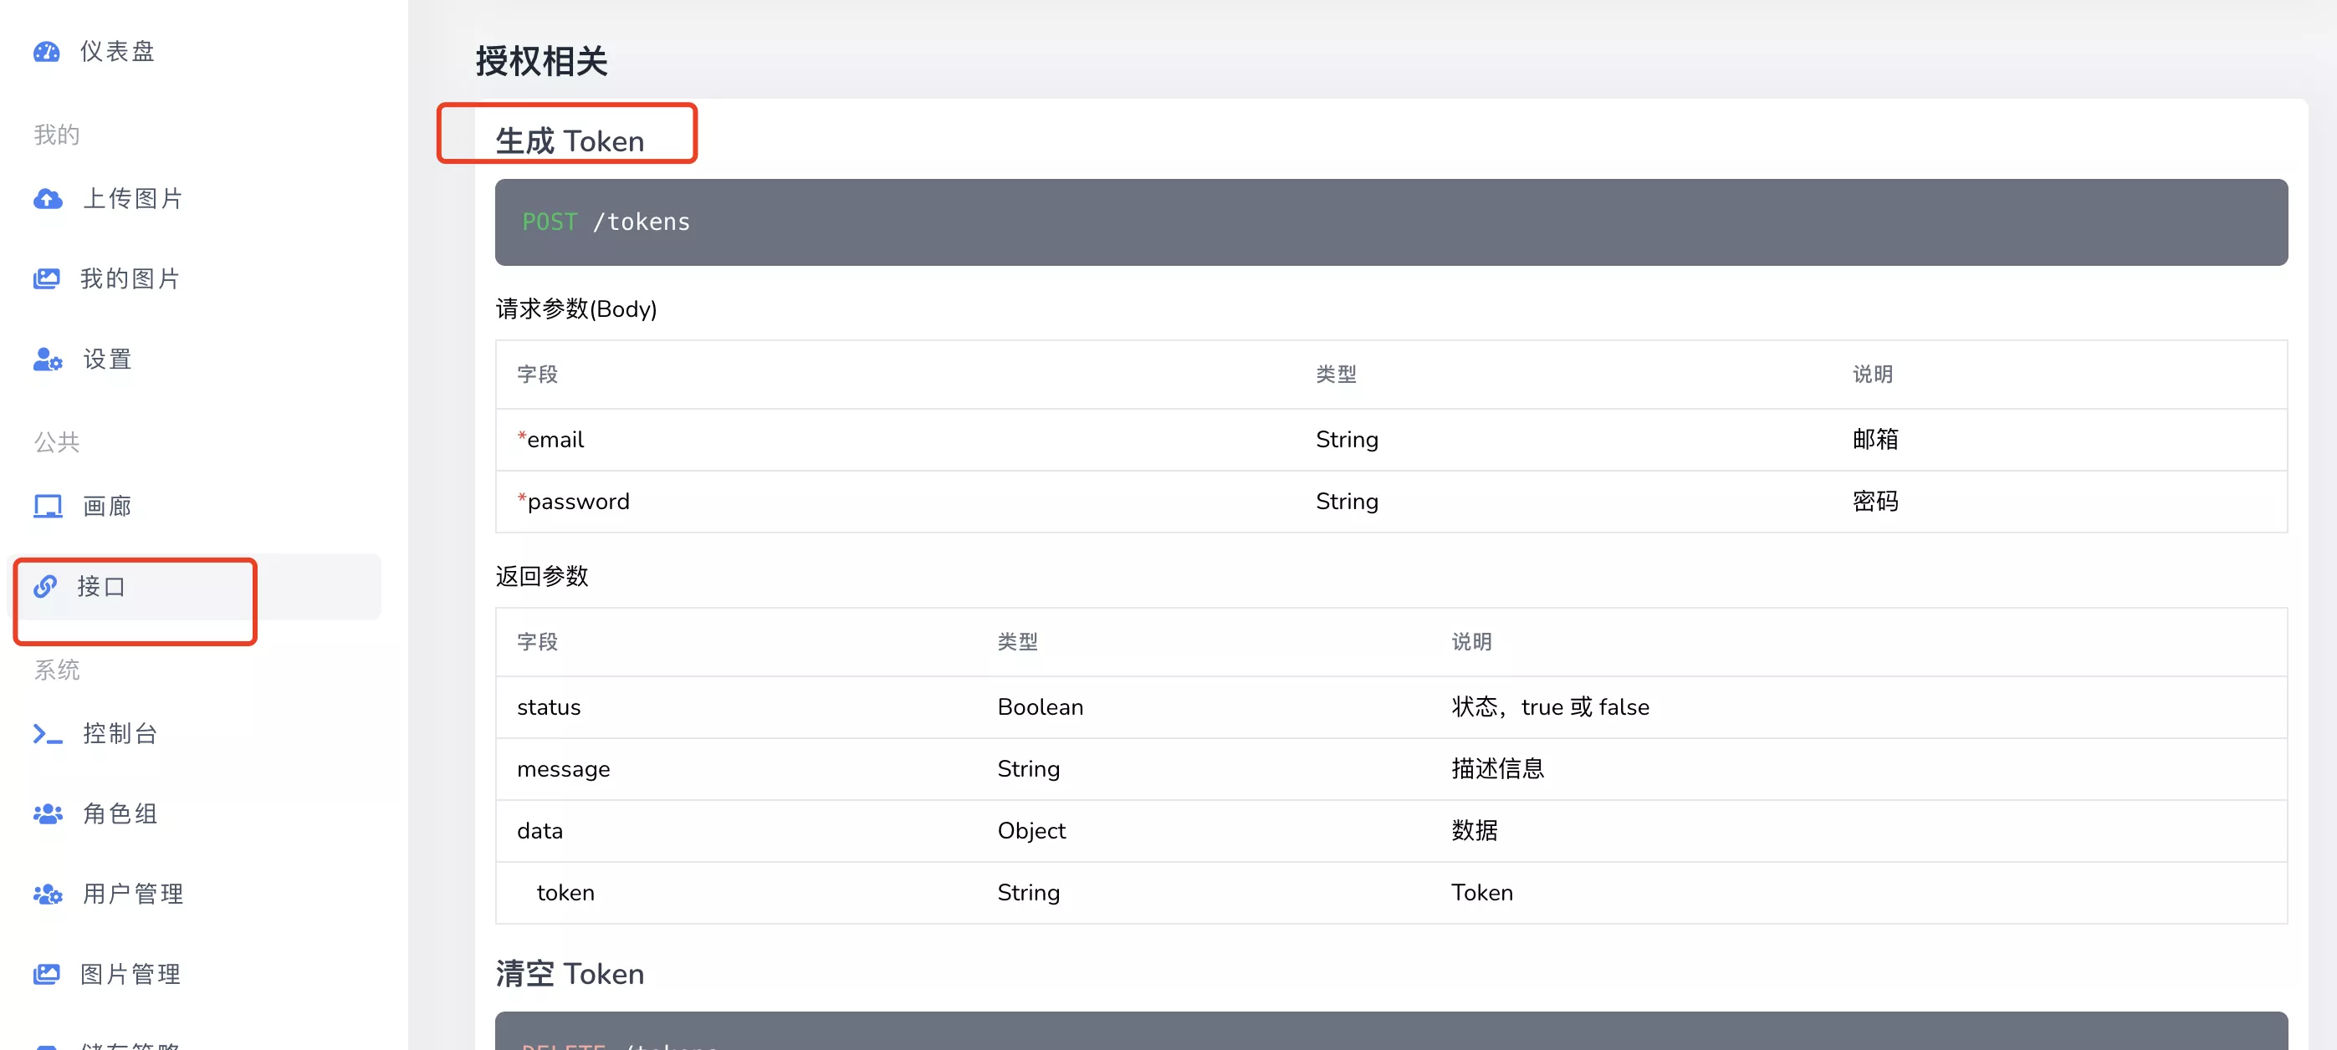
Task: Click the terminal icon beside 控制台
Action: point(46,733)
